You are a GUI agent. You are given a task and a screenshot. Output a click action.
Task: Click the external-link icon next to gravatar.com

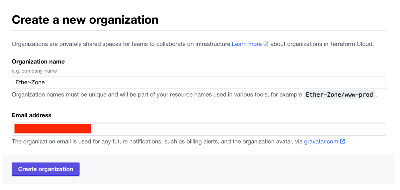342,141
